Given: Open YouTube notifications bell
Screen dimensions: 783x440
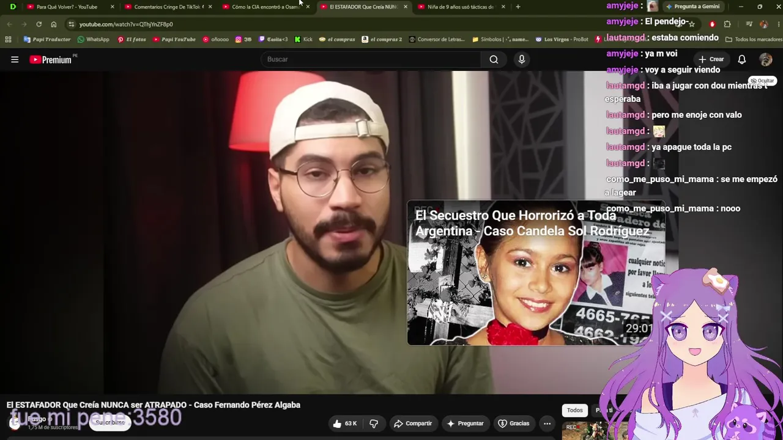Looking at the screenshot, I should point(741,59).
